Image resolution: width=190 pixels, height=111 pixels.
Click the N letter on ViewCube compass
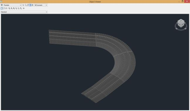[x=185, y=29]
